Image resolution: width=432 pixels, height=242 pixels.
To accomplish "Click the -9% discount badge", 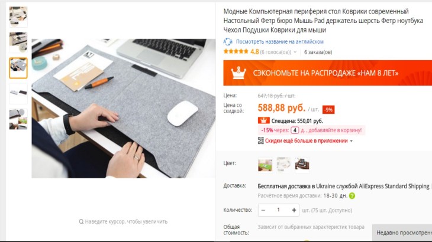I will point(328,110).
